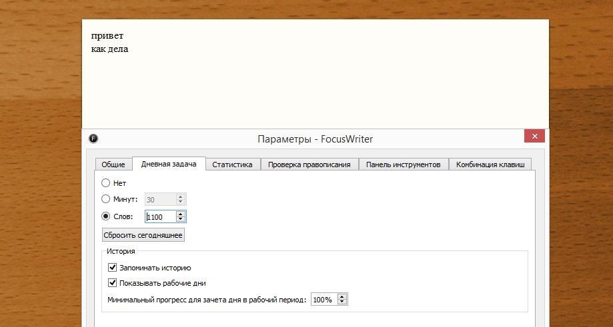Image resolution: width=613 pixels, height=327 pixels.
Task: Switch to the Комбинация клавиш tab
Action: (491, 164)
